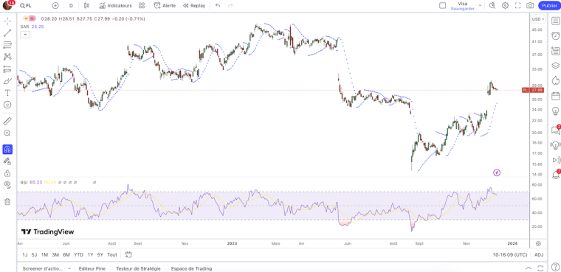The width and height of the screenshot is (561, 272).
Task: Click Sauvegarder under the Visa layout
Action: [462, 8]
